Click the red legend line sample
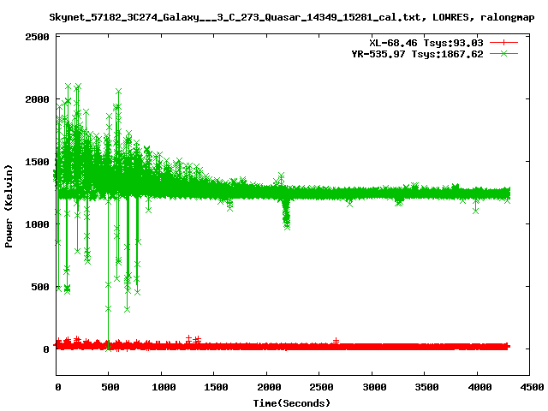548x411 pixels. pyautogui.click(x=503, y=43)
